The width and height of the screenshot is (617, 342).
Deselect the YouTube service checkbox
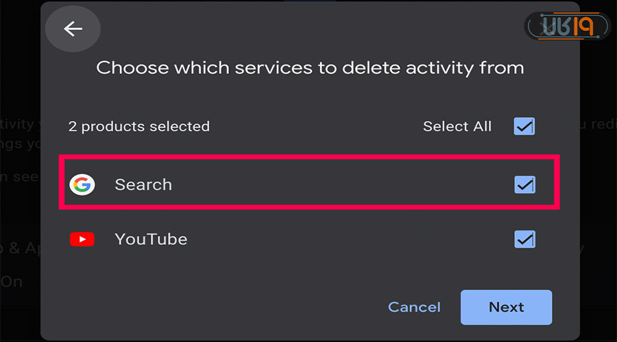point(524,239)
